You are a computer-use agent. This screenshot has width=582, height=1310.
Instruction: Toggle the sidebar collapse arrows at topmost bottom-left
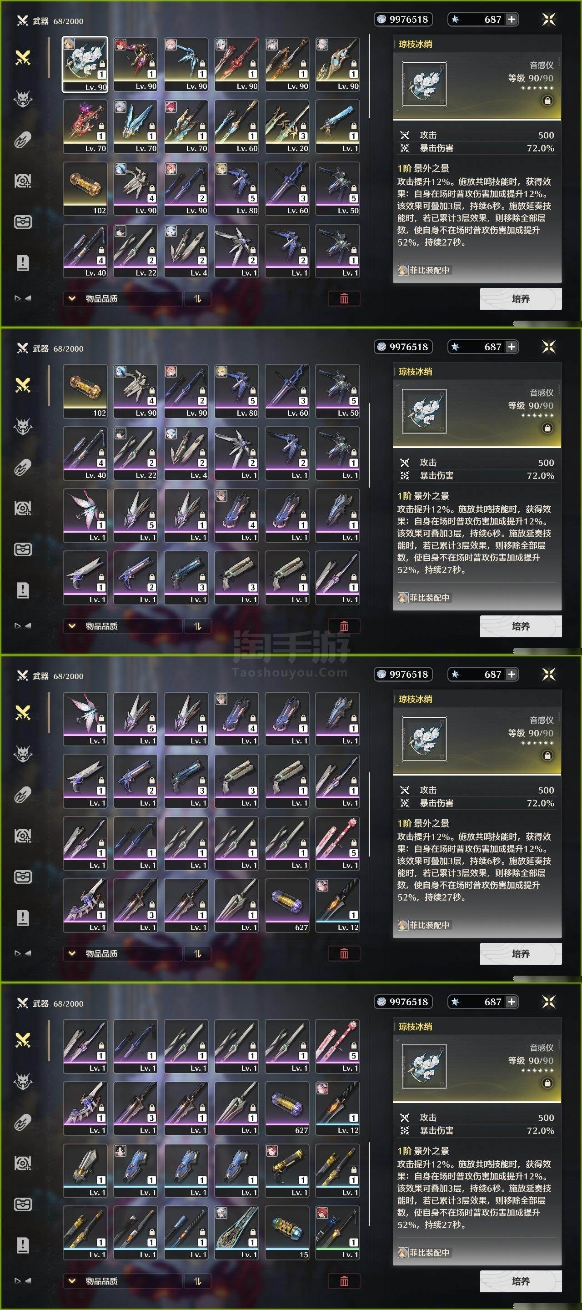23,298
